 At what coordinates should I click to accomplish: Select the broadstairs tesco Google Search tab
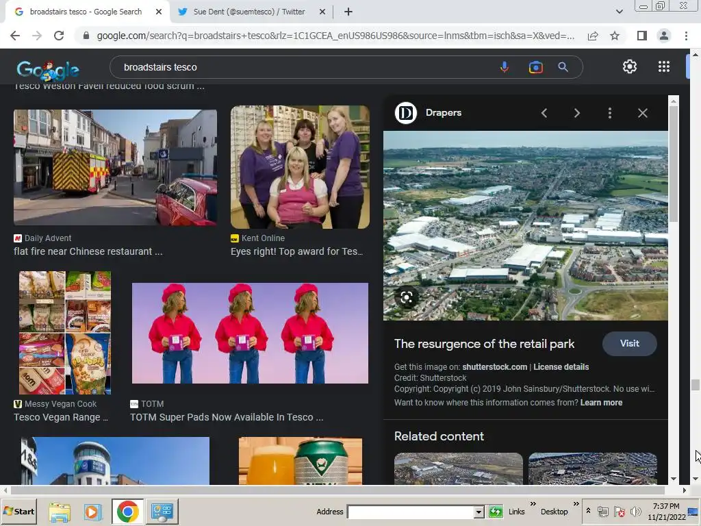[x=85, y=12]
